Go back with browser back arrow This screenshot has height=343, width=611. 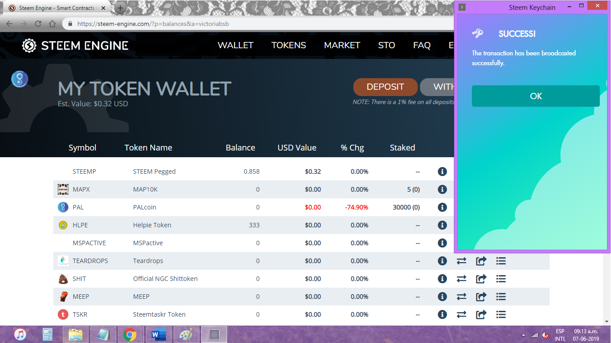coord(9,24)
